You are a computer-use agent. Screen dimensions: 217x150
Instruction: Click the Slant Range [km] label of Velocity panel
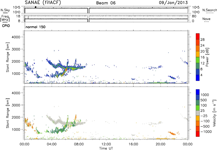point(8,113)
